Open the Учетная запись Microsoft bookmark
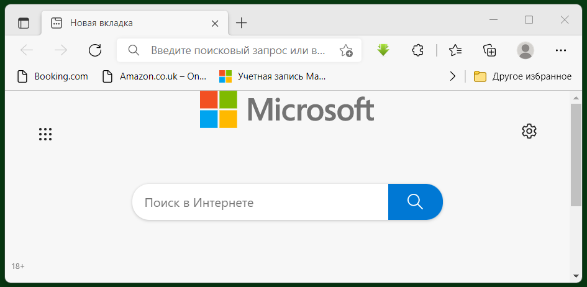The height and width of the screenshot is (287, 587). point(273,76)
